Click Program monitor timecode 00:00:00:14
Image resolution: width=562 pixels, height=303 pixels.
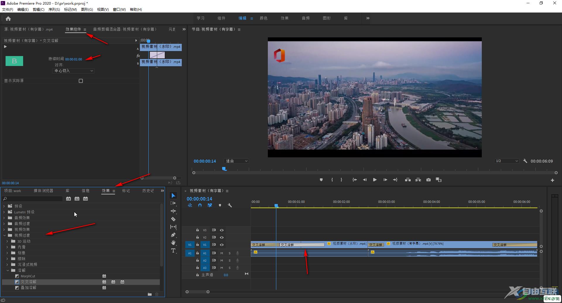[x=205, y=161]
